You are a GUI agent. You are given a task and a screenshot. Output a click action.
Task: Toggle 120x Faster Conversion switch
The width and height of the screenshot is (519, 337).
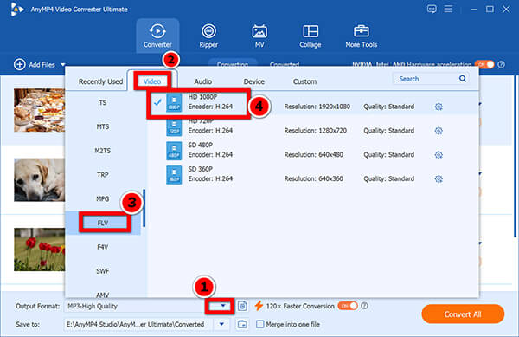point(348,306)
